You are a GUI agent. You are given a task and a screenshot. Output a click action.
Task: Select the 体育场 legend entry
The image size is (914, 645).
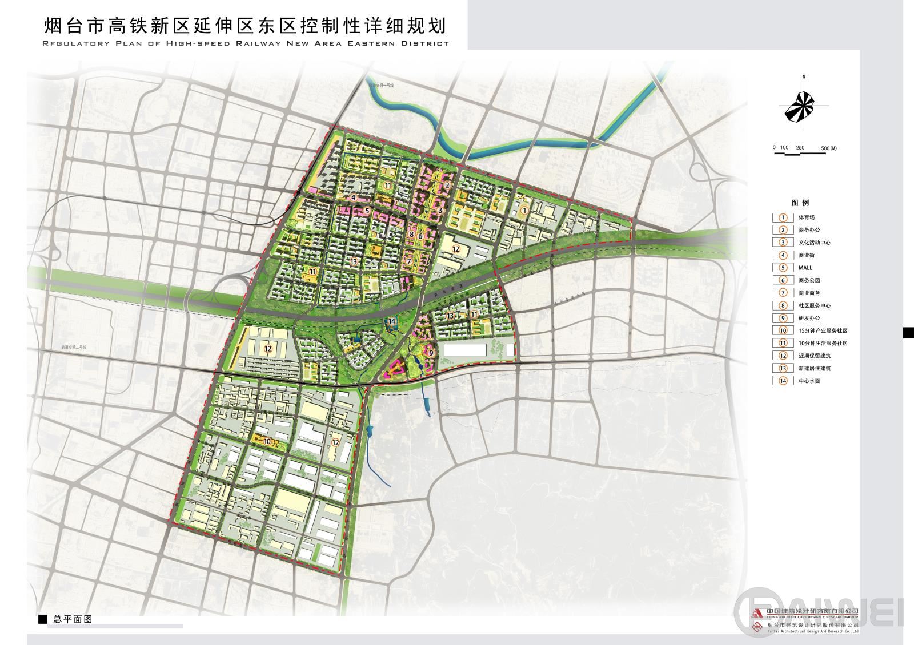pyautogui.click(x=806, y=217)
